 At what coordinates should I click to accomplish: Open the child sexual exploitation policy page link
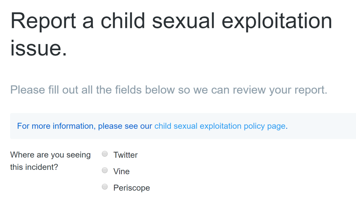tap(220, 126)
